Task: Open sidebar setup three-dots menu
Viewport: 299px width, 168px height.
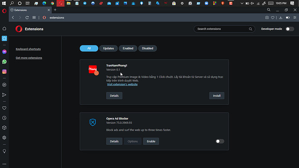Action: pyautogui.click(x=4, y=164)
